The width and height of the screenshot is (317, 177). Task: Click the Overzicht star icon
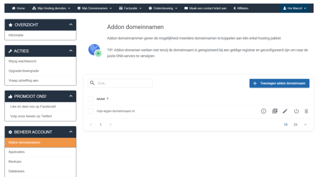(10, 25)
